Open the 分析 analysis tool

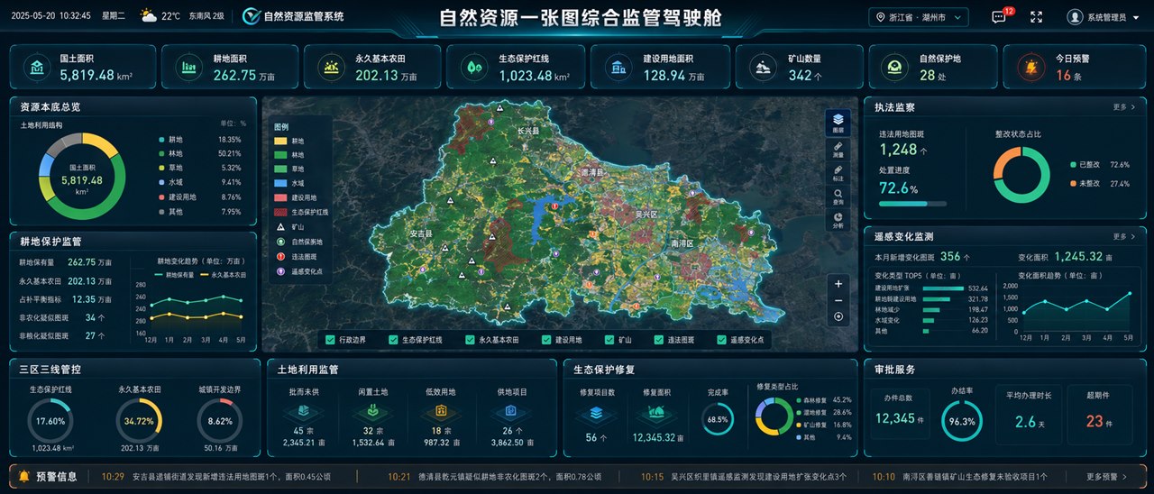(838, 219)
